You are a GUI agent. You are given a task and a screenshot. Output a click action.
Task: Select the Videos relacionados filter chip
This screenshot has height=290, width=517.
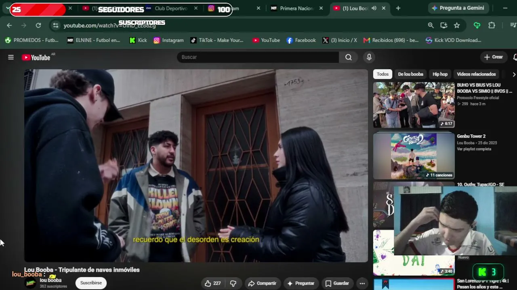(x=476, y=74)
